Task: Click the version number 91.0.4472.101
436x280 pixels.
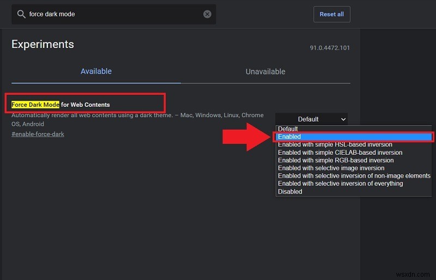Action: pyautogui.click(x=330, y=48)
